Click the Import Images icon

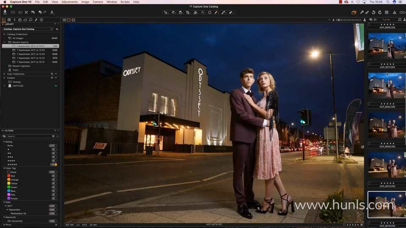[5, 12]
